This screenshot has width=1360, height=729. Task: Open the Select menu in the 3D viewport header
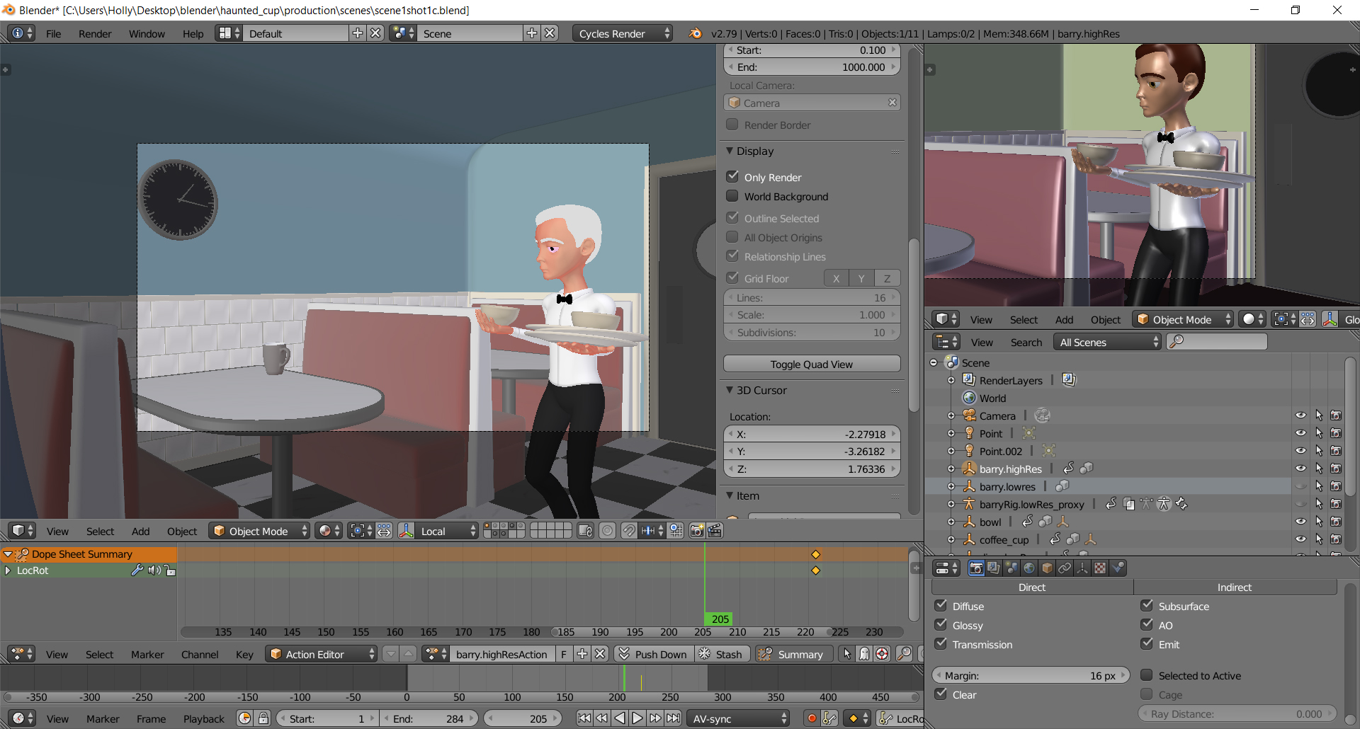point(100,531)
